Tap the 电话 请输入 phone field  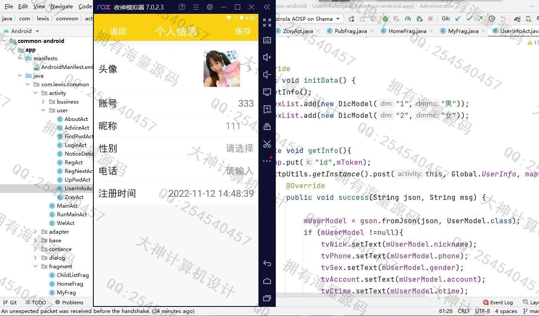176,171
